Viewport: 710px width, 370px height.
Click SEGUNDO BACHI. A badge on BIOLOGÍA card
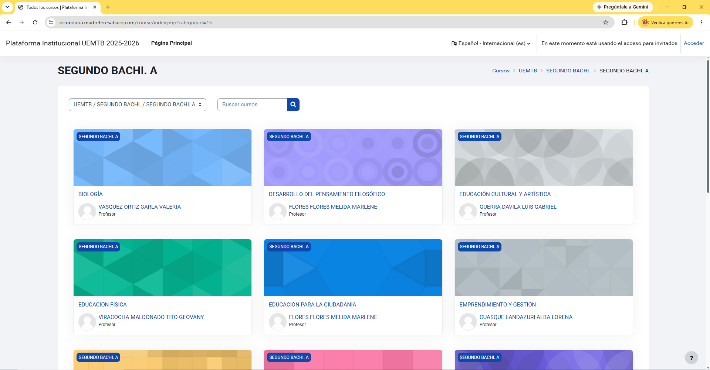98,137
